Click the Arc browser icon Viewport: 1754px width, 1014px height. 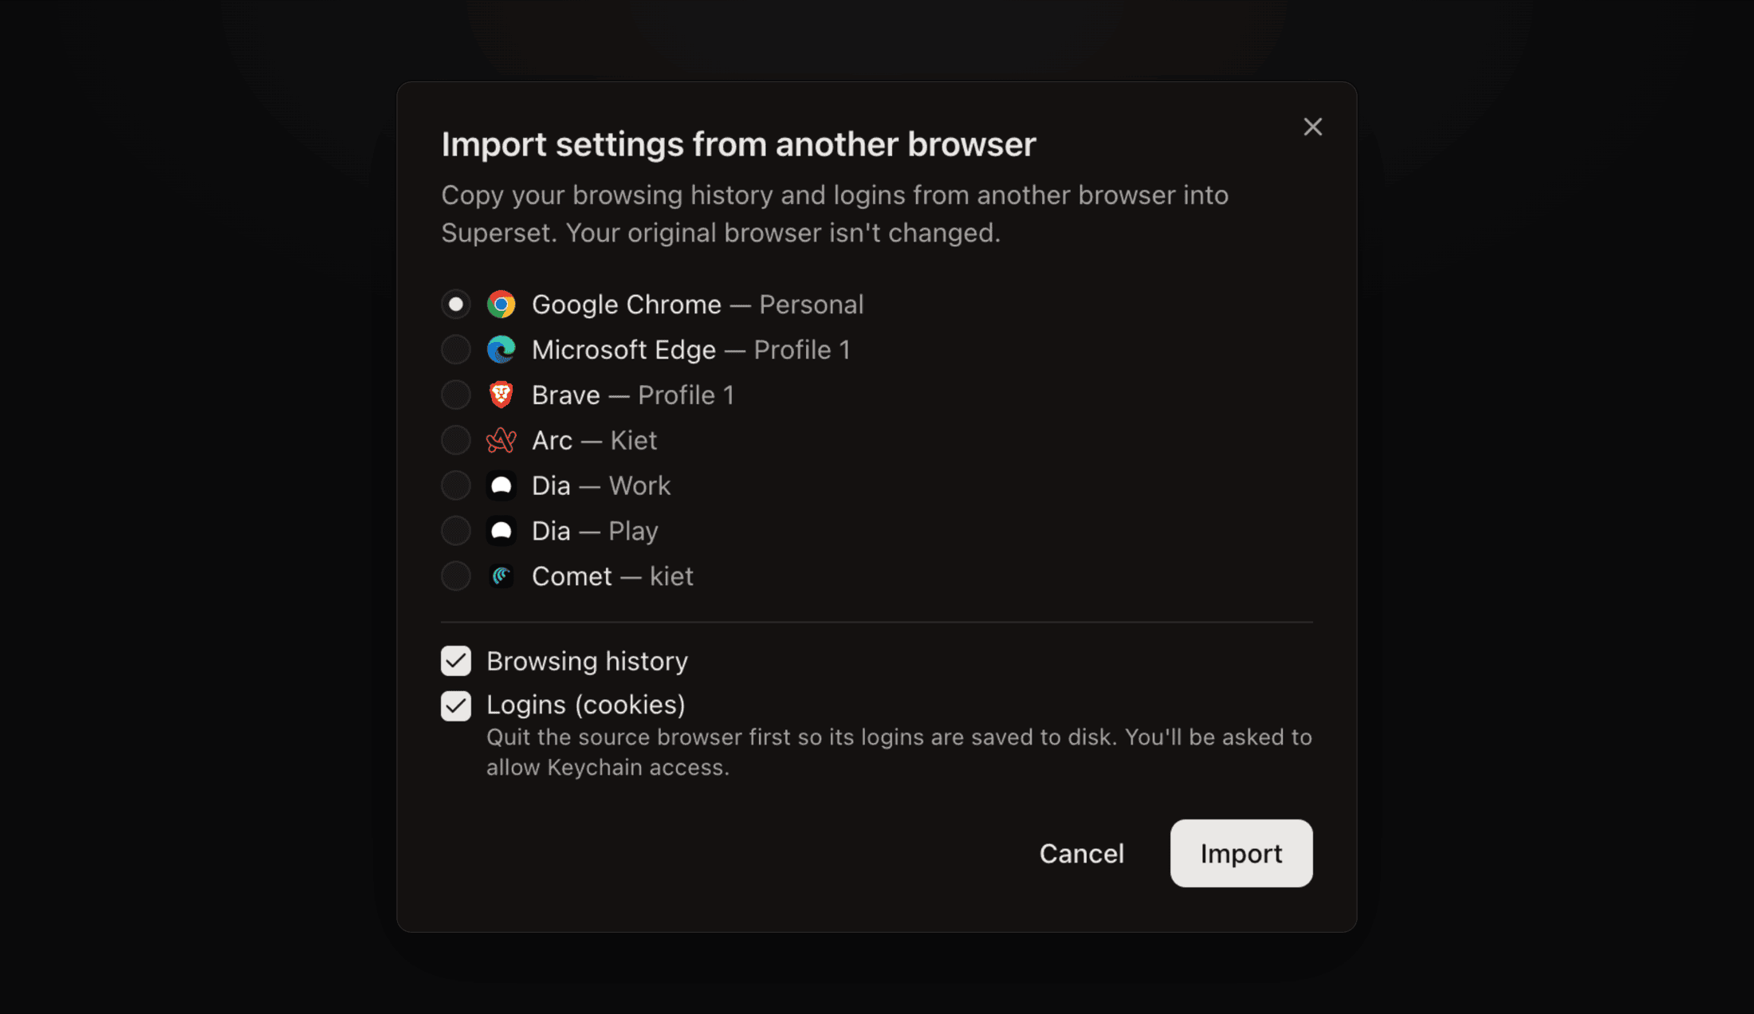pos(501,441)
